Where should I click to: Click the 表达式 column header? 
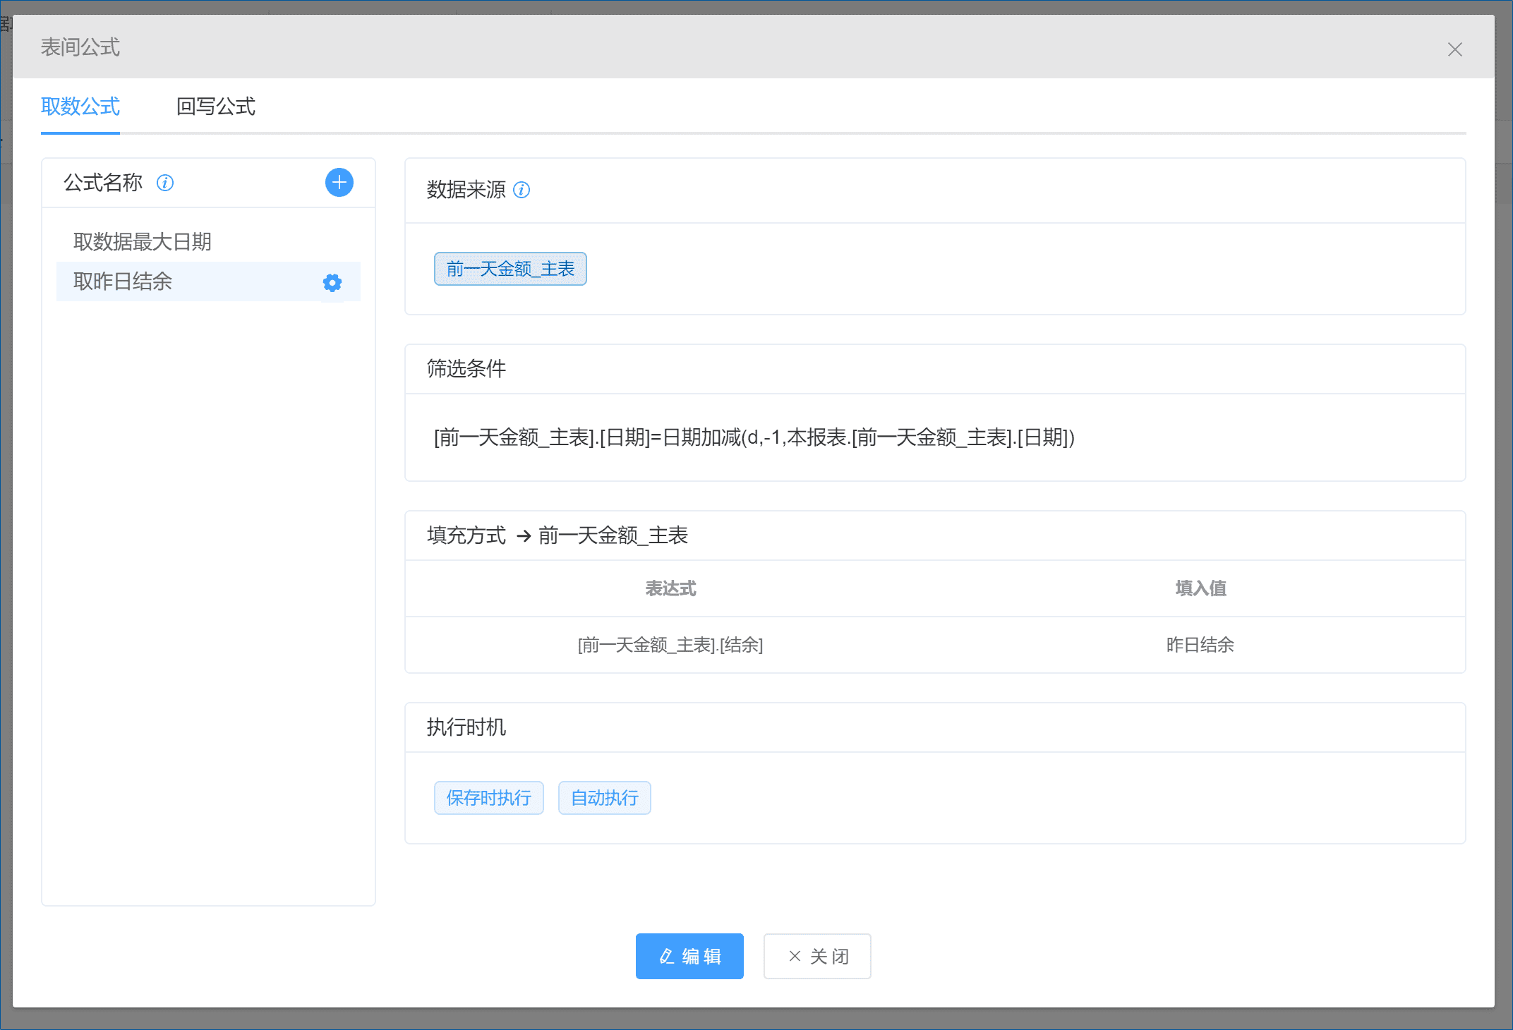pos(670,588)
